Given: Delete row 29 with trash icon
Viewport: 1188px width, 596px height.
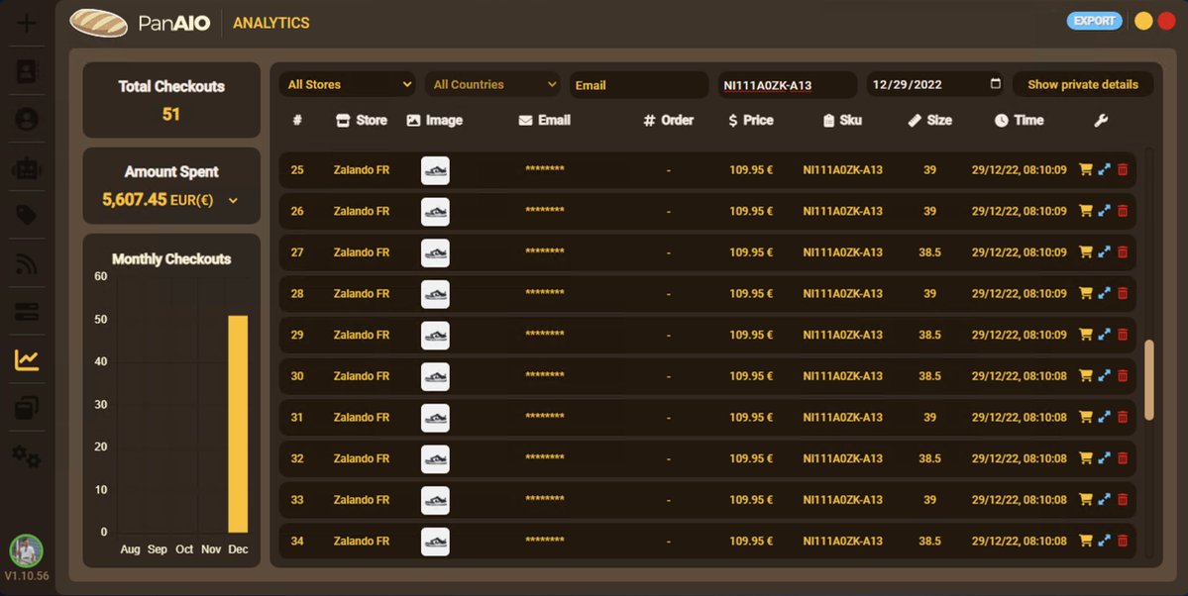Looking at the screenshot, I should [x=1123, y=335].
